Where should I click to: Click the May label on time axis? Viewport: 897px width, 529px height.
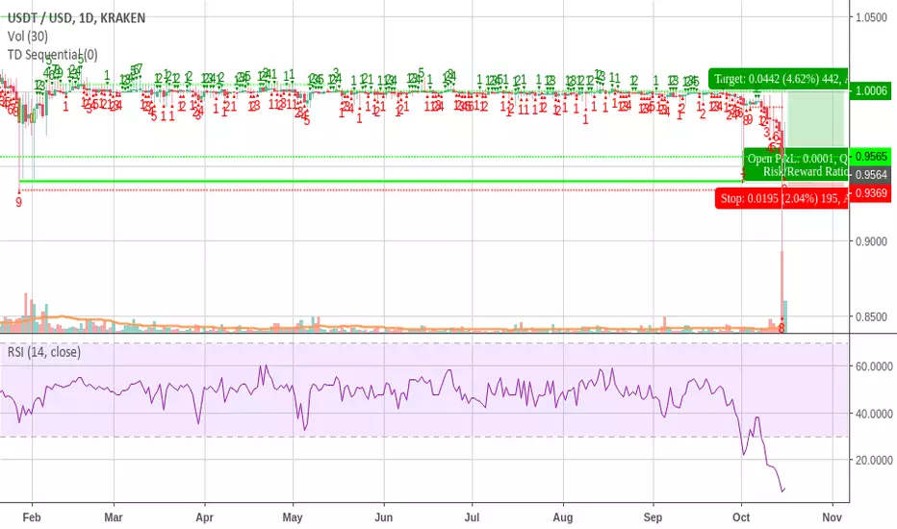[x=293, y=517]
